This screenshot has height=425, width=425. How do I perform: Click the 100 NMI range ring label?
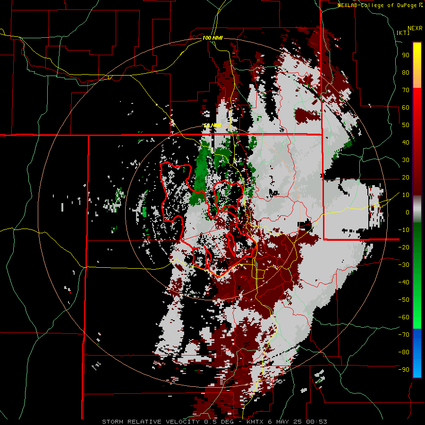[x=212, y=38]
